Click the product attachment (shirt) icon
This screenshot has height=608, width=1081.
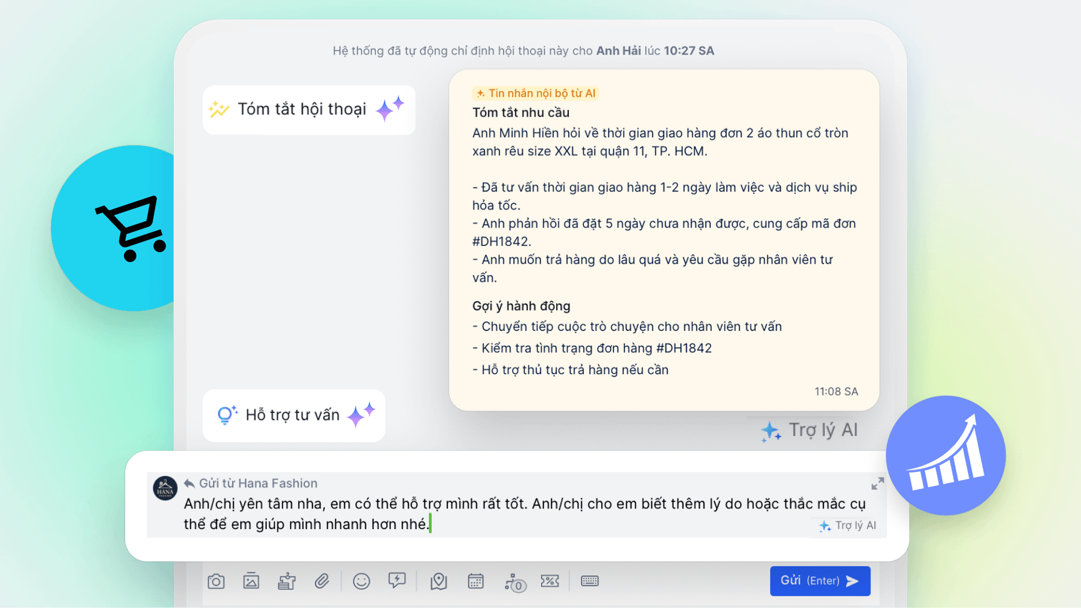[286, 581]
